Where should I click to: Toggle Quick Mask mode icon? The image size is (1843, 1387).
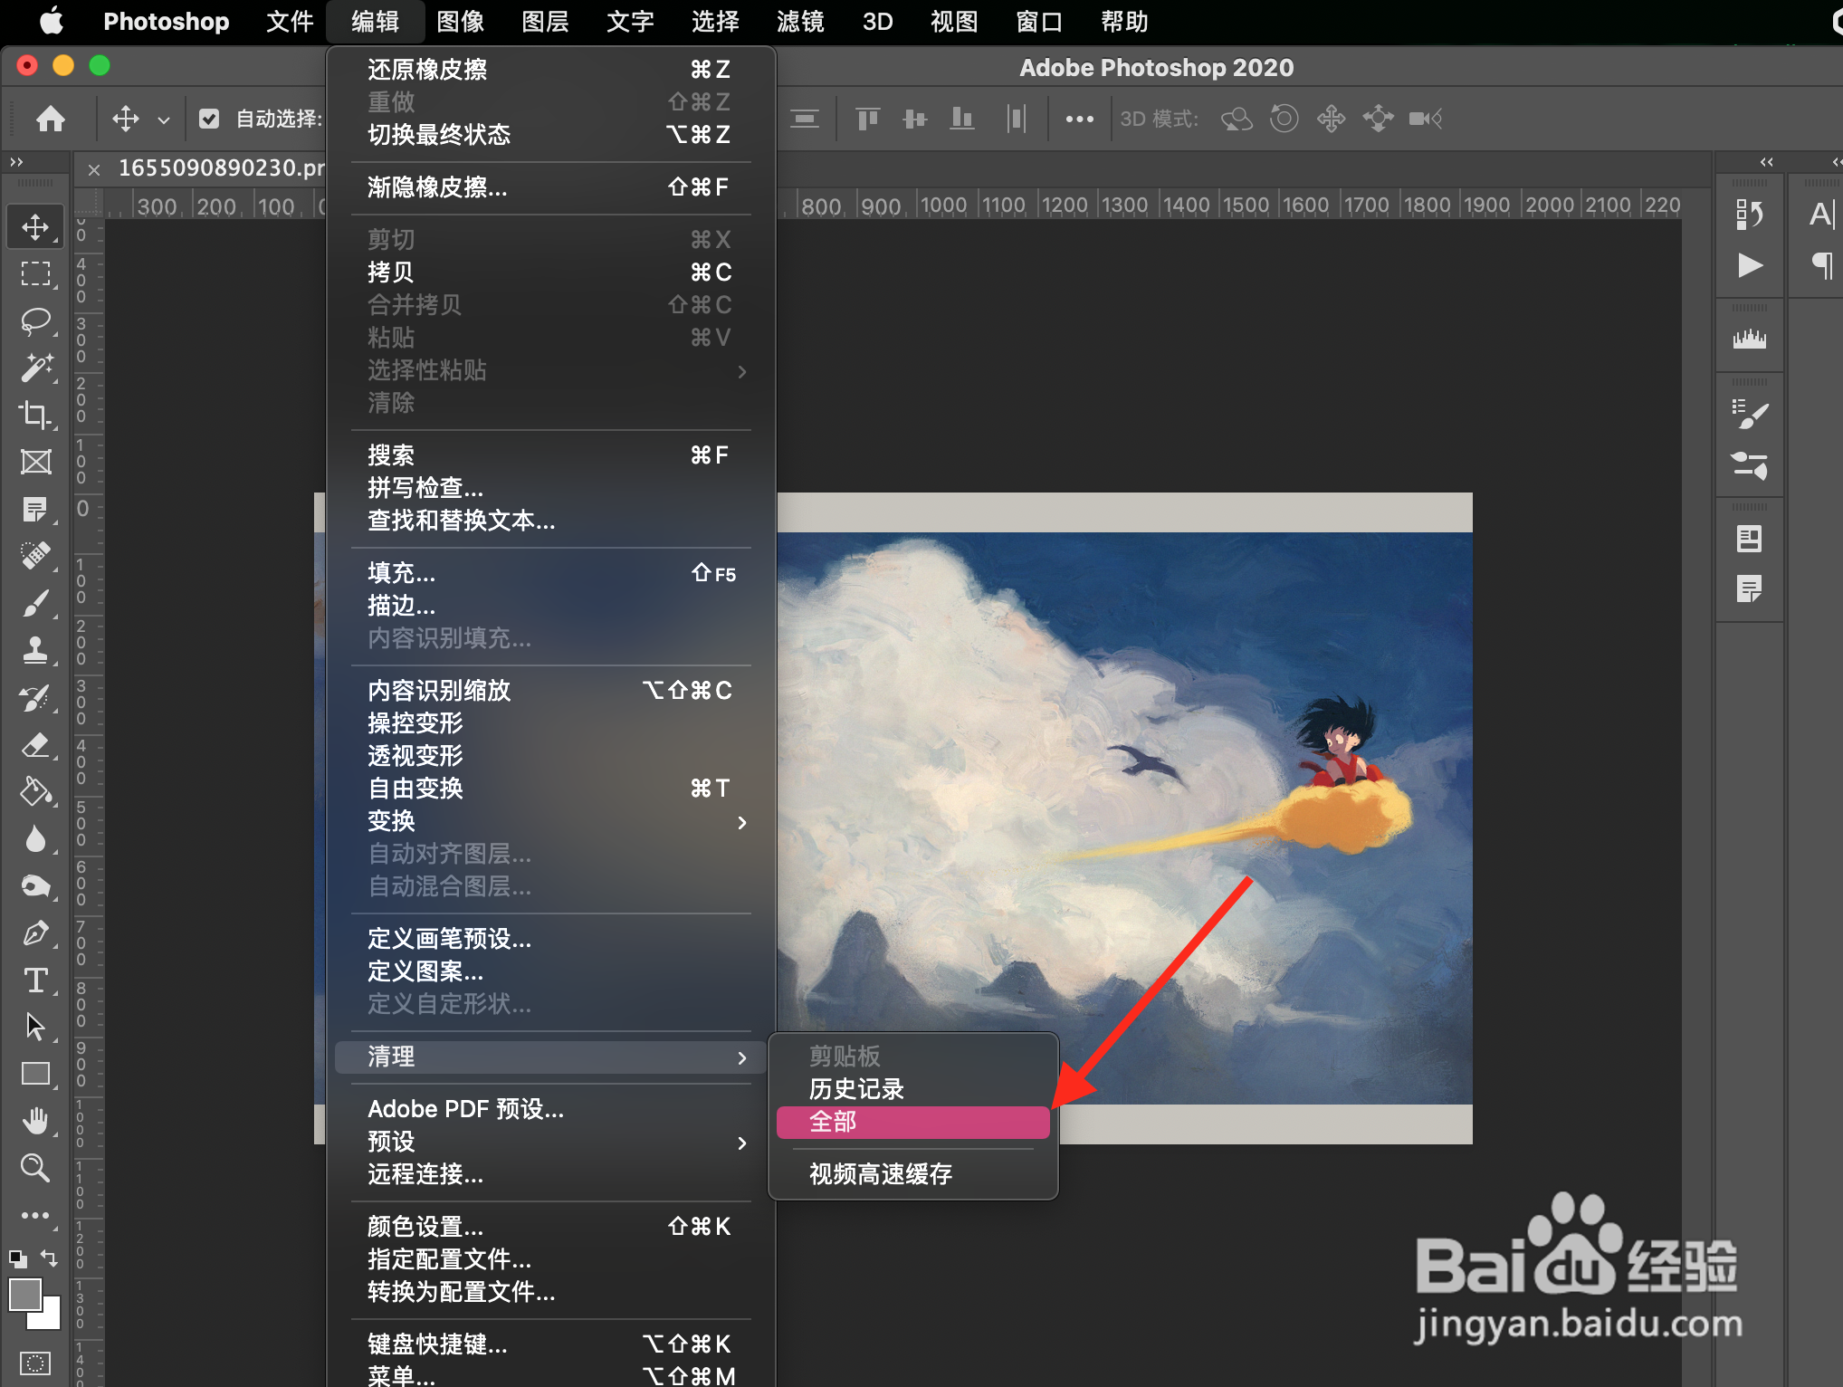tap(35, 1363)
